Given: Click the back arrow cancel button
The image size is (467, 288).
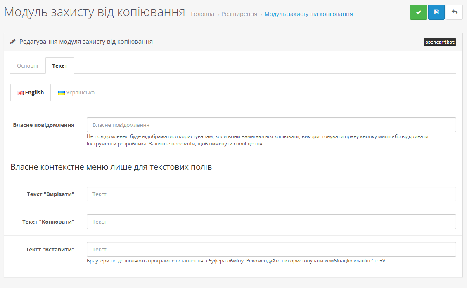Looking at the screenshot, I should pos(454,12).
